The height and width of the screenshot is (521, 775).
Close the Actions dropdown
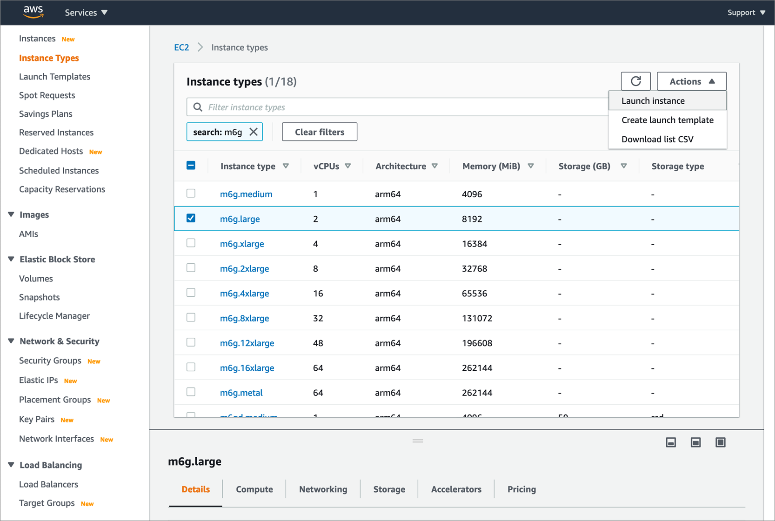click(x=691, y=81)
